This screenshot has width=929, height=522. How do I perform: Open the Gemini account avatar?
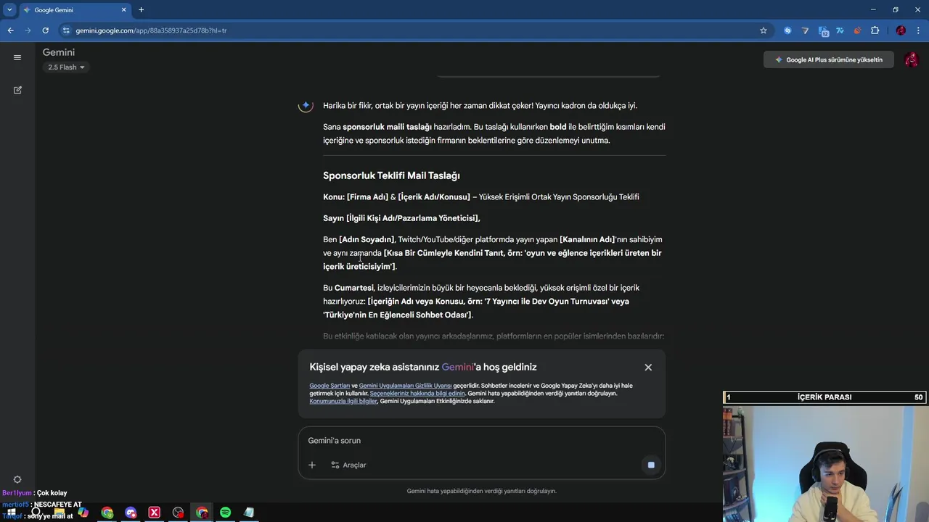(912, 59)
